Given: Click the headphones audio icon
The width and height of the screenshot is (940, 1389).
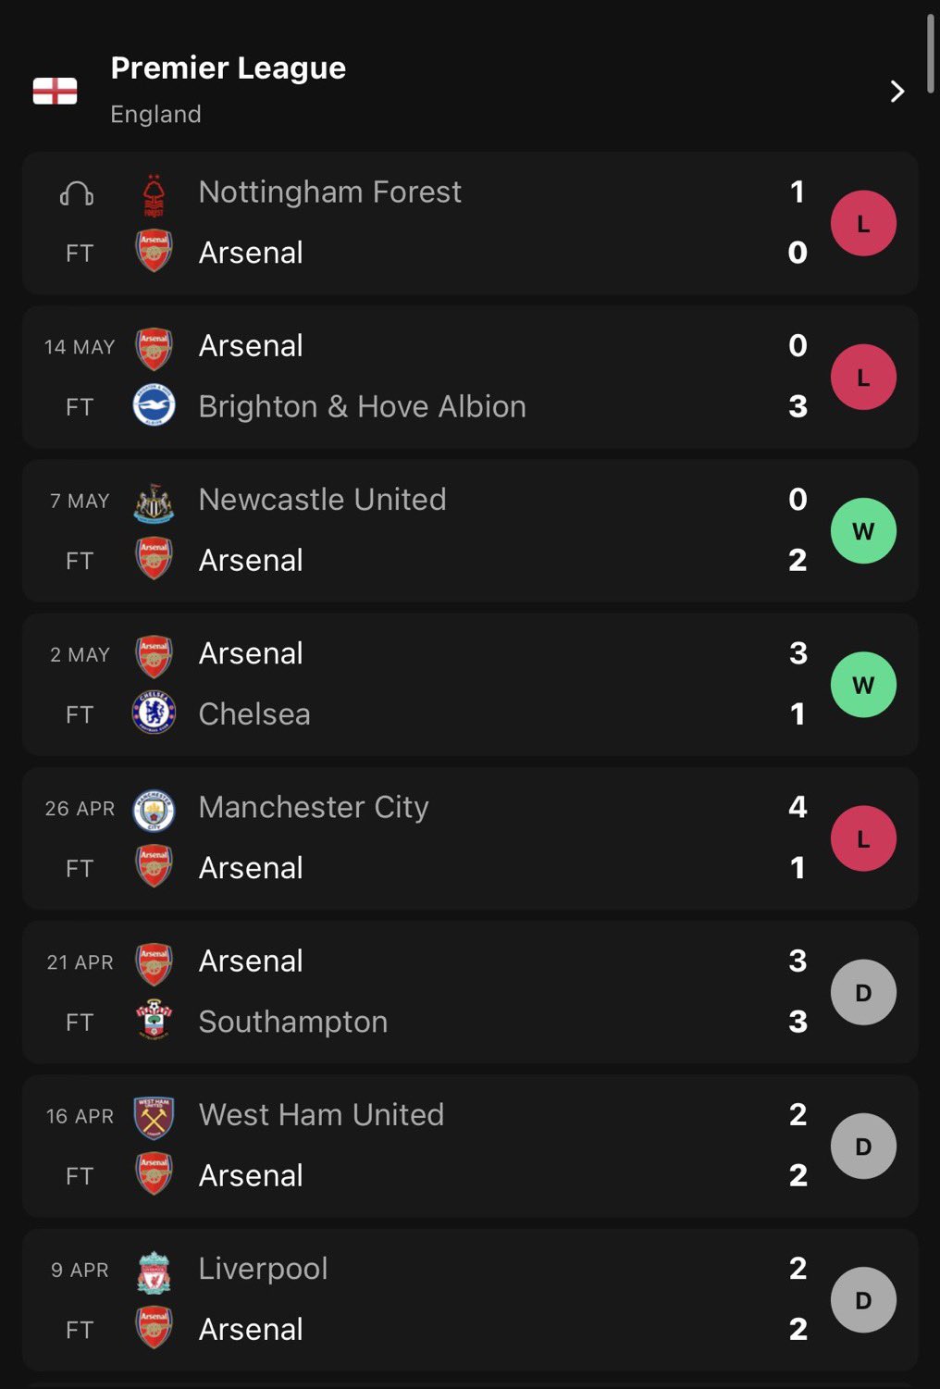Looking at the screenshot, I should click(x=77, y=193).
